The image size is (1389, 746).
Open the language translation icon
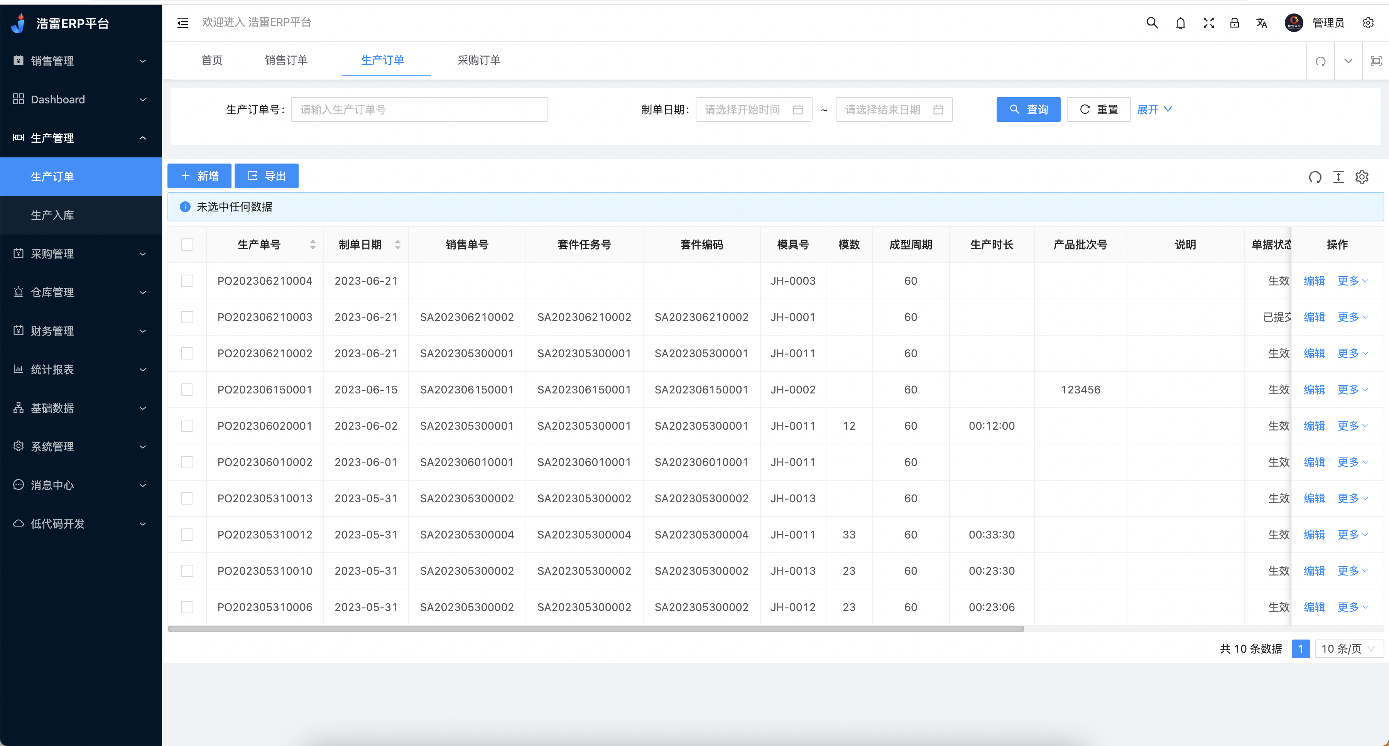coord(1261,23)
